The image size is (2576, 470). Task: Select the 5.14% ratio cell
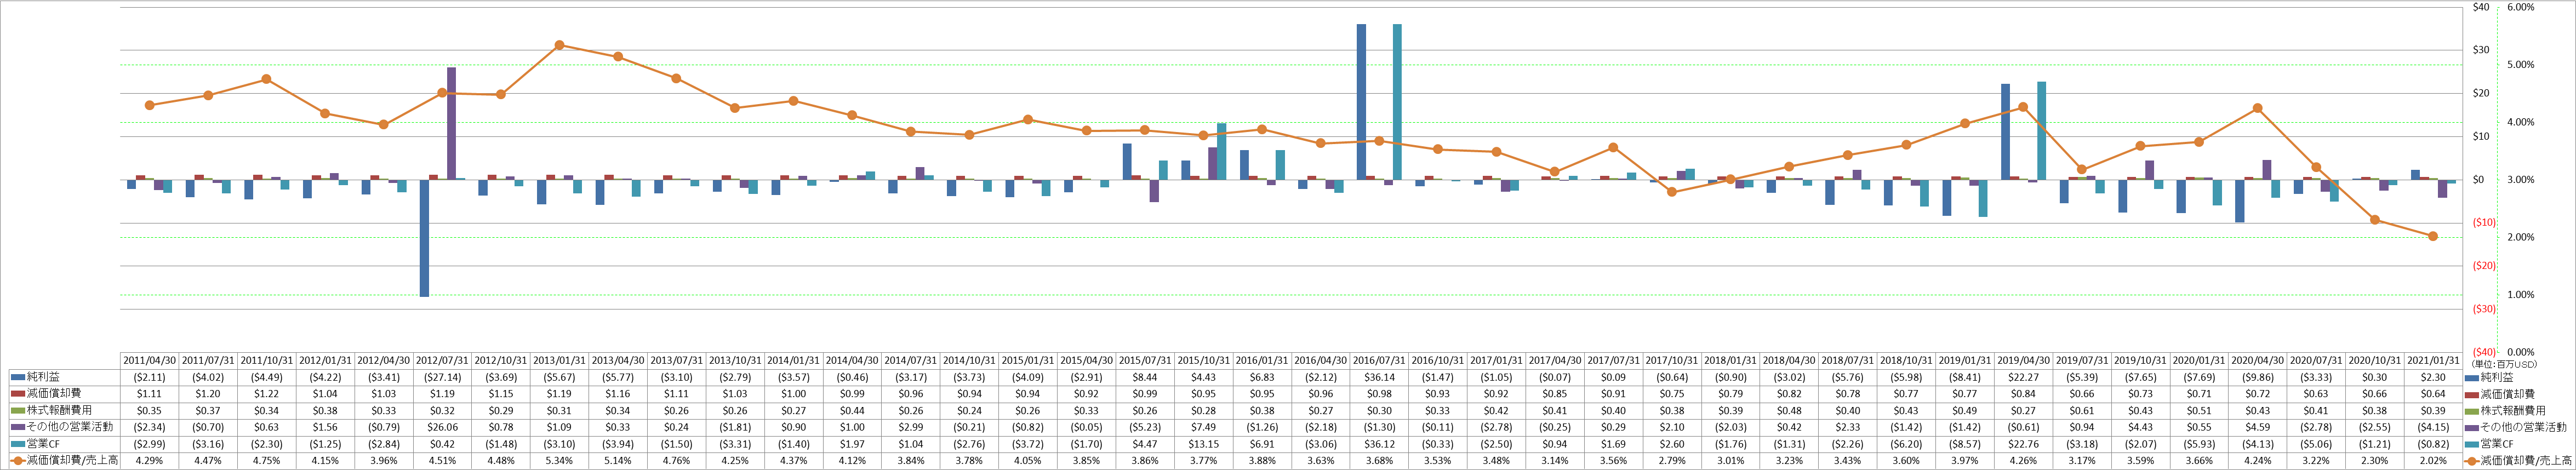click(618, 461)
